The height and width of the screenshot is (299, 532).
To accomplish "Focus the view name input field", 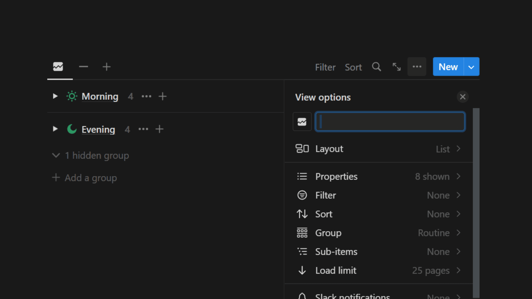I will pos(390,122).
